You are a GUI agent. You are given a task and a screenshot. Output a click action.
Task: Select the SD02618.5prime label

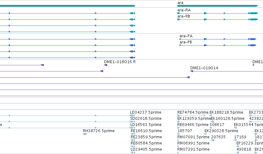[x=146, y=119]
